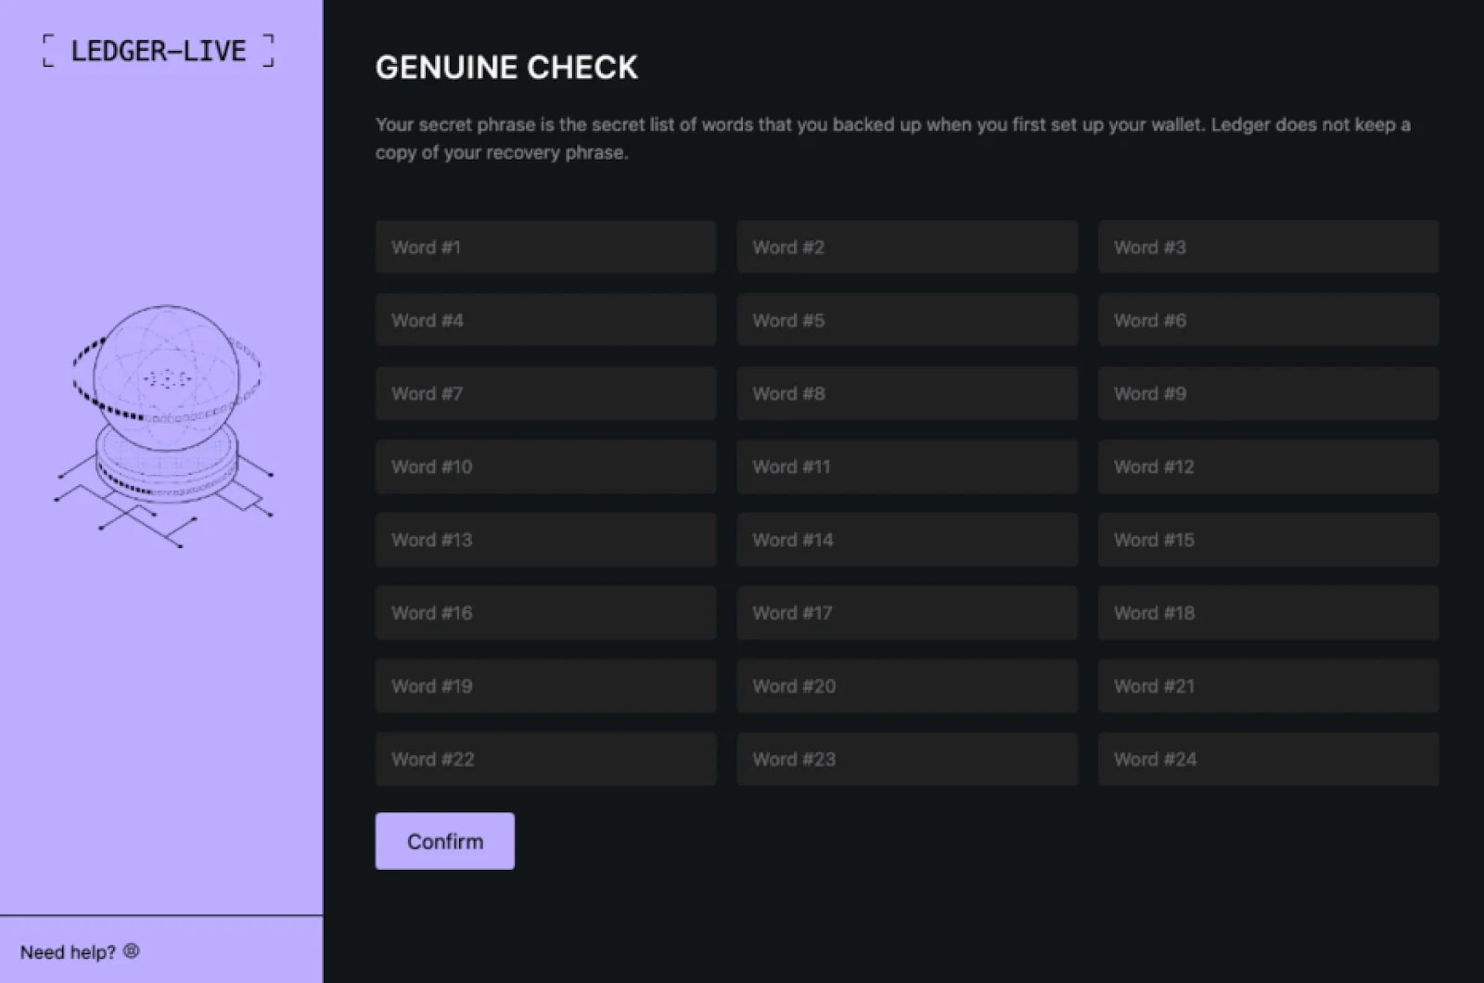Select the Word #14 text box

point(906,540)
